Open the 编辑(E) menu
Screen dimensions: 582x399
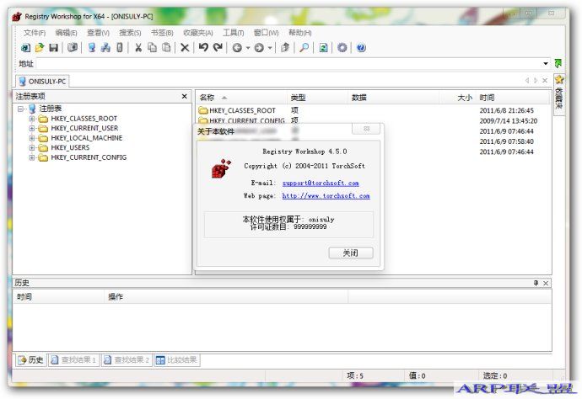[x=66, y=33]
